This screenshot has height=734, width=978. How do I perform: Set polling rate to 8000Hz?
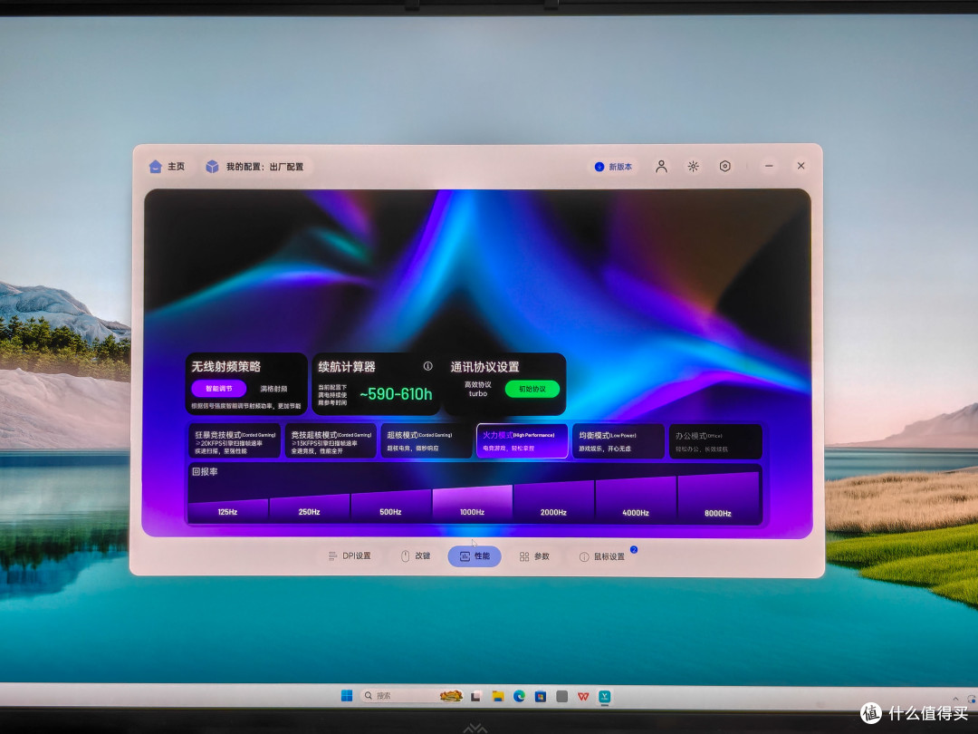(x=718, y=497)
